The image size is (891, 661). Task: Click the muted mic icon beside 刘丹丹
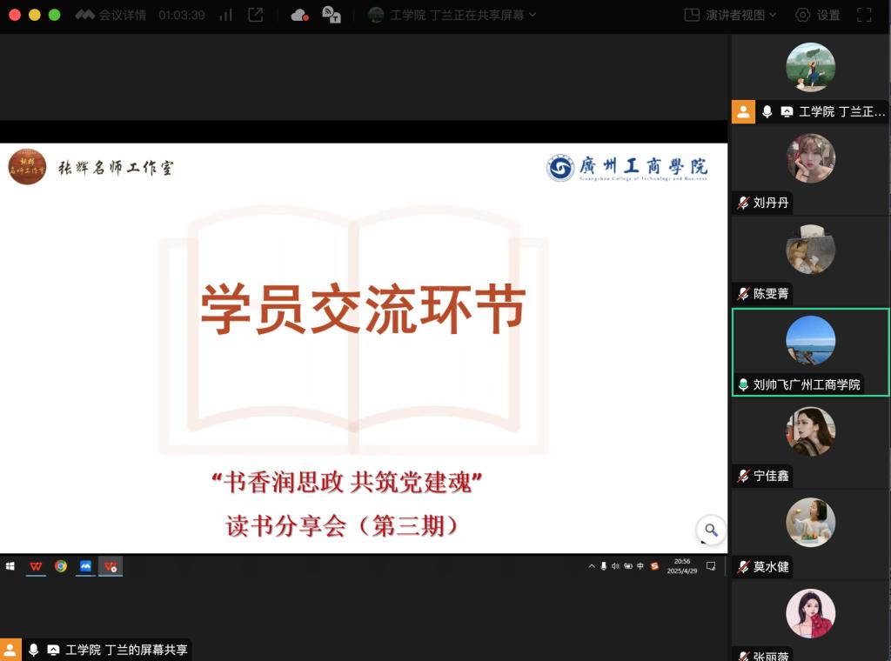(743, 203)
